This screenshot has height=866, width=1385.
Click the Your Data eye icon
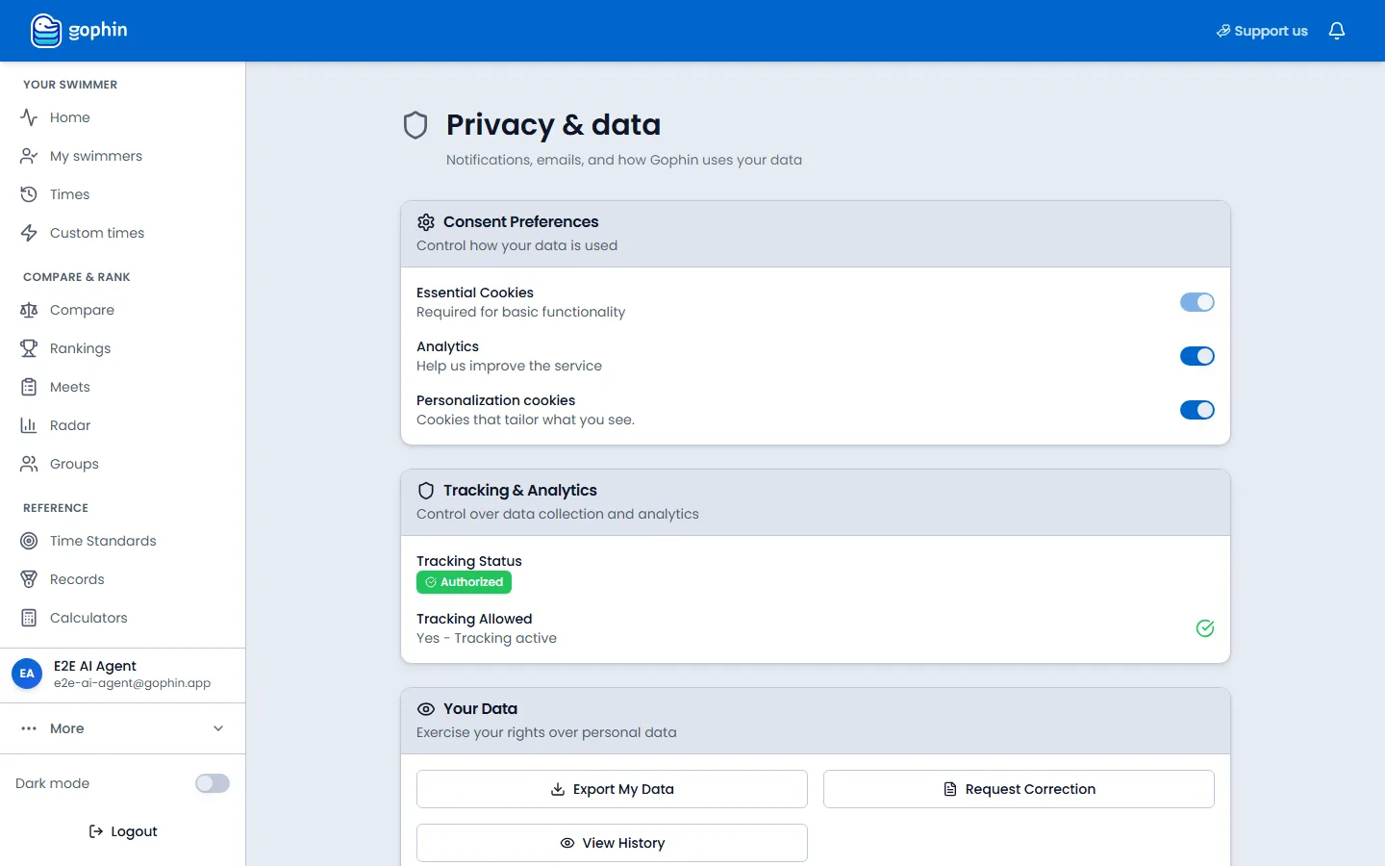click(x=426, y=709)
